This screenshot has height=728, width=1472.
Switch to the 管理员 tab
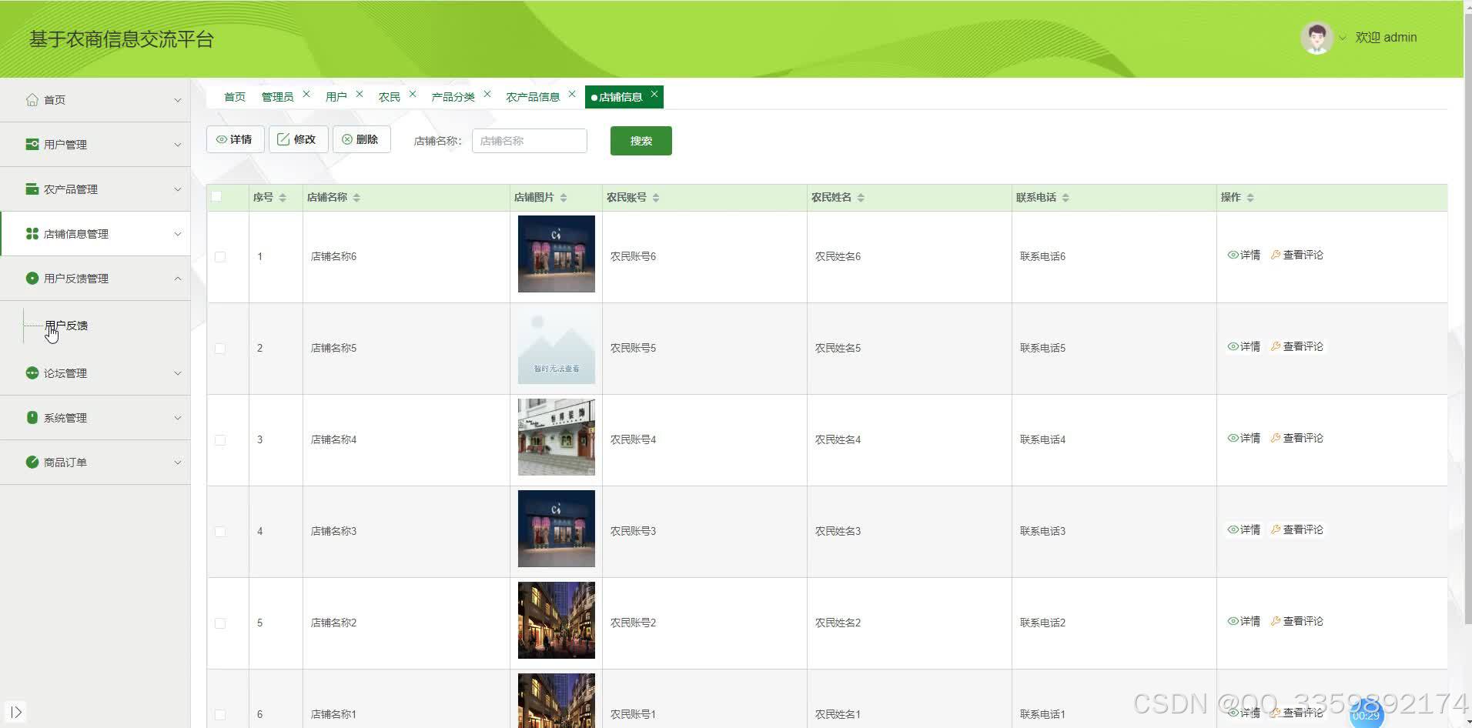coord(277,97)
